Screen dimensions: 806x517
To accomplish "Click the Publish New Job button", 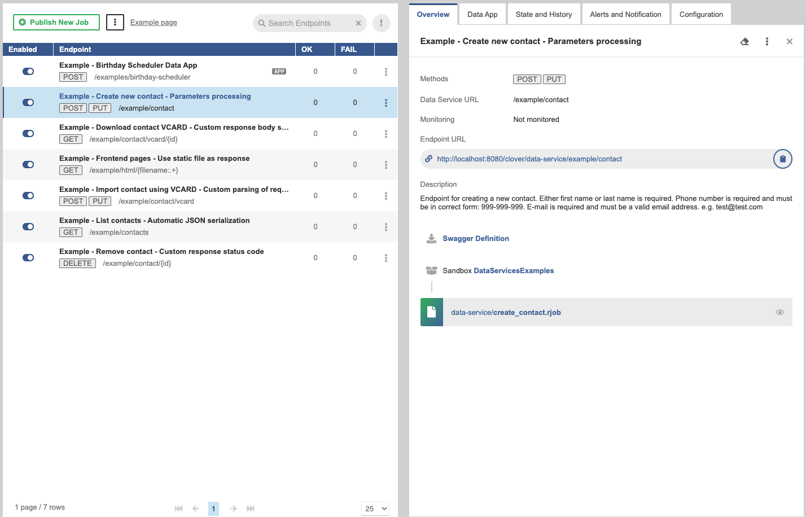I will [x=56, y=23].
